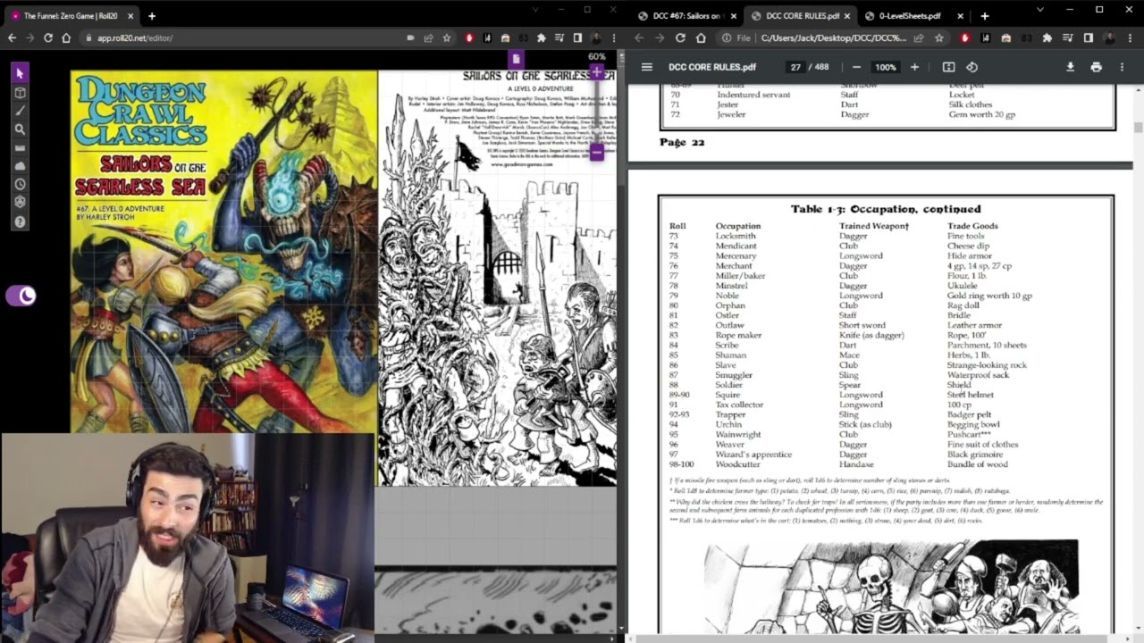The image size is (1144, 643).
Task: Expand tab search chevron in PDF browser
Action: 1039,10
